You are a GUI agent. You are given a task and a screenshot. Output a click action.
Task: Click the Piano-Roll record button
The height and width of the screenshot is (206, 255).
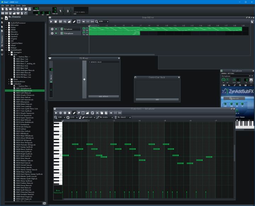(61, 113)
